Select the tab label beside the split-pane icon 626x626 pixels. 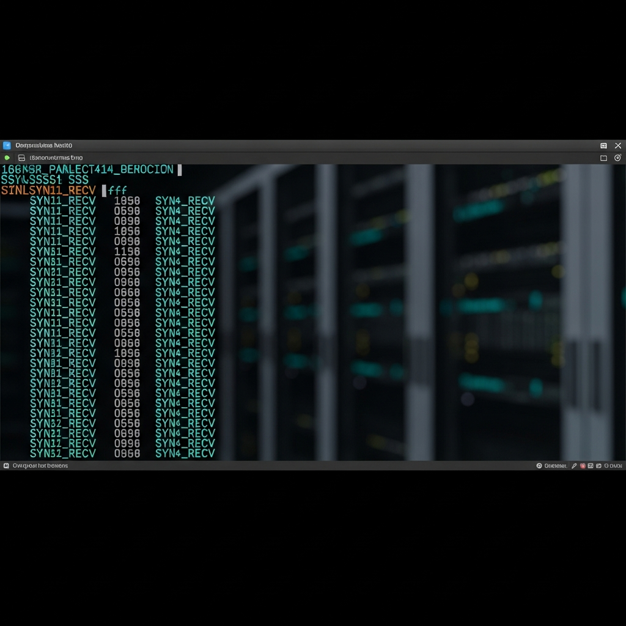(56, 158)
